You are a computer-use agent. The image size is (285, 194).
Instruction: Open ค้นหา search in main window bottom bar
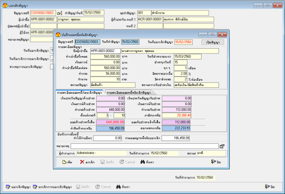[x=123, y=187]
